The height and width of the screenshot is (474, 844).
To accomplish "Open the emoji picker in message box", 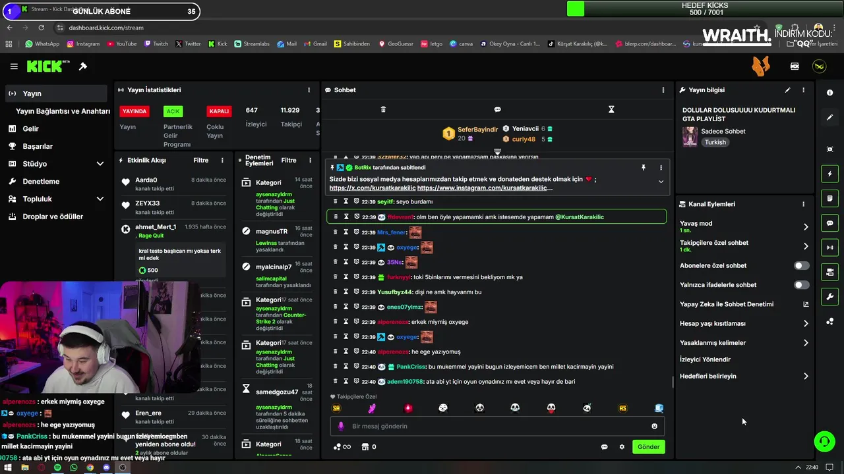I will point(654,426).
